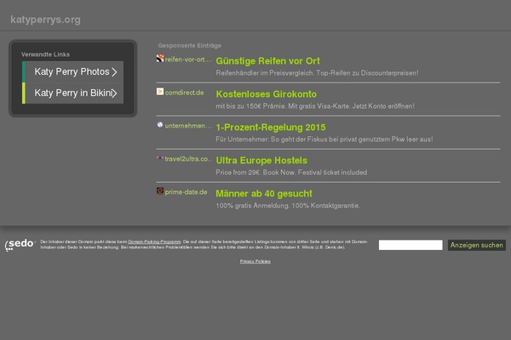The image size is (511, 340).
Task: Click the chevron next to Katy Perry Photos
Action: point(114,72)
